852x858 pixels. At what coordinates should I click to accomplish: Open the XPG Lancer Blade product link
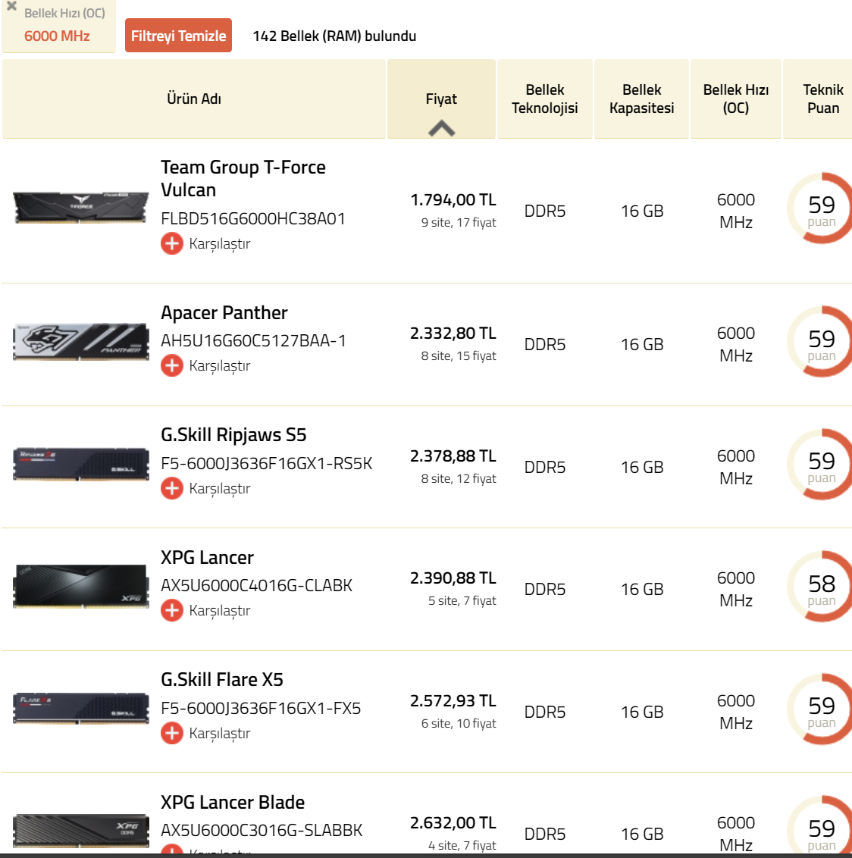[233, 802]
